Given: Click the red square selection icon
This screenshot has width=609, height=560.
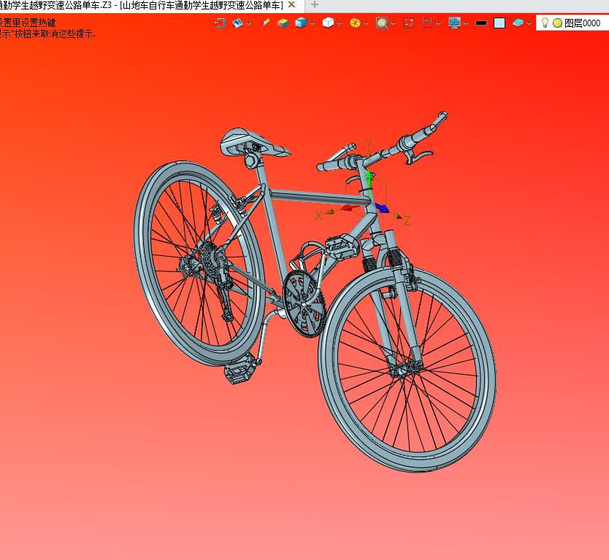Looking at the screenshot, I should 409,23.
